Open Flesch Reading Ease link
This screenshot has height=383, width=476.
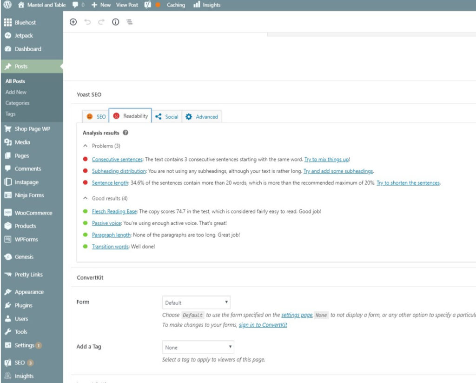click(x=114, y=211)
